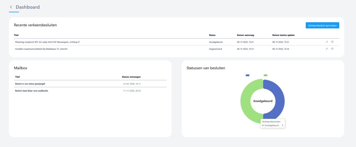Sort by Datum aanvraag column header
Viewport: 356px width, 147px height.
pos(245,35)
